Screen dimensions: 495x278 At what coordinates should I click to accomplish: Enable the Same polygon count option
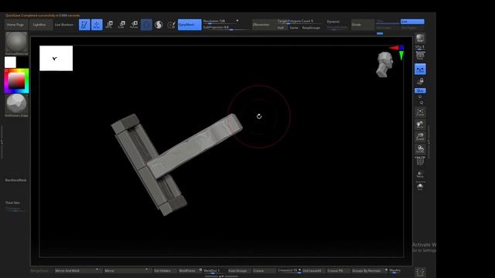(x=294, y=28)
